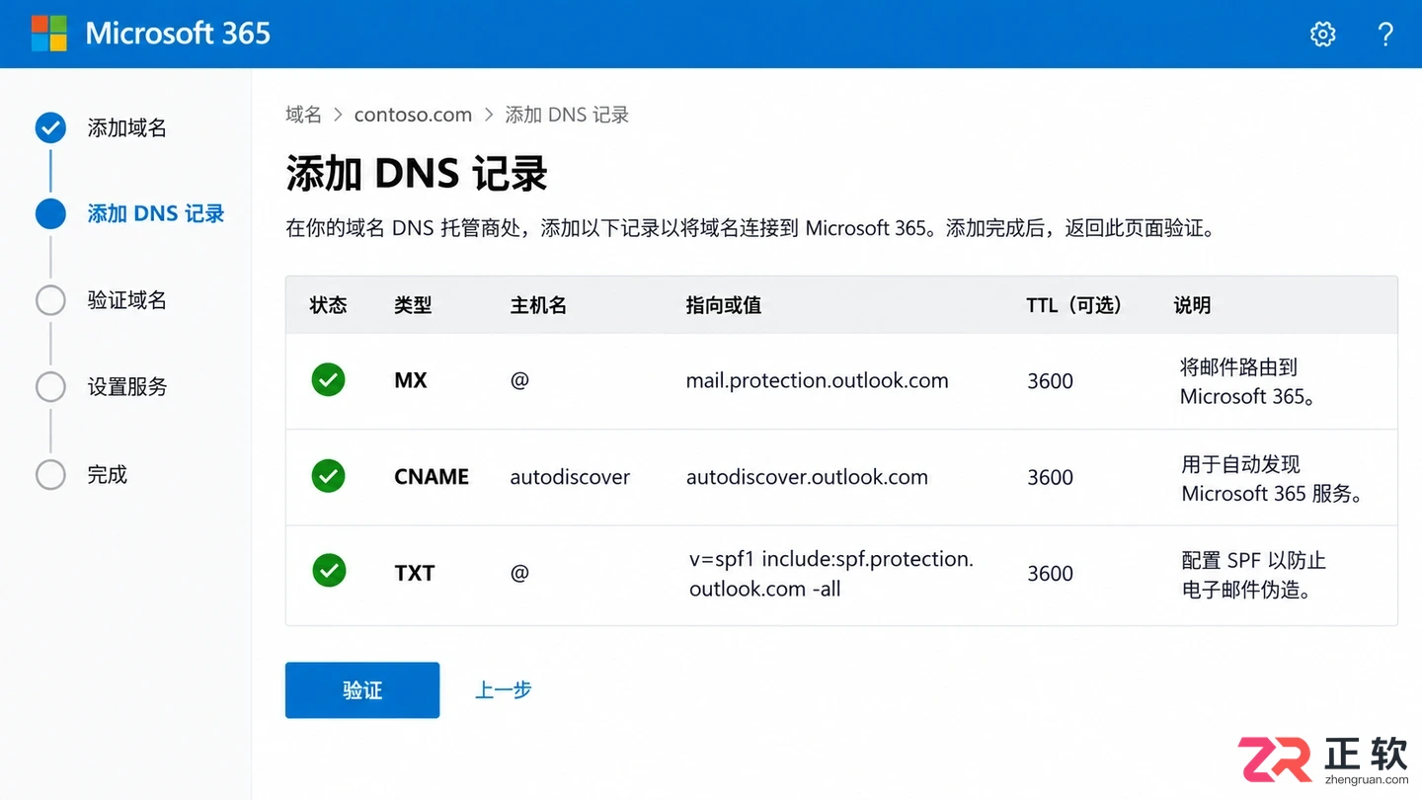Click the v=spf1 include:spf.protection value
Image resolution: width=1422 pixels, height=800 pixels.
click(831, 574)
